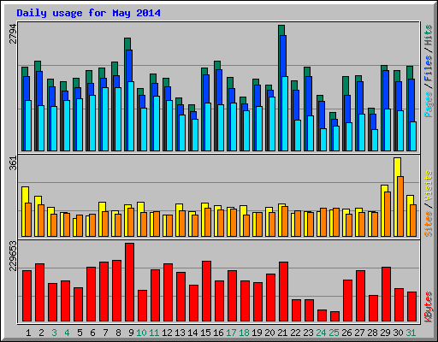Click green day label 10

coord(141,333)
